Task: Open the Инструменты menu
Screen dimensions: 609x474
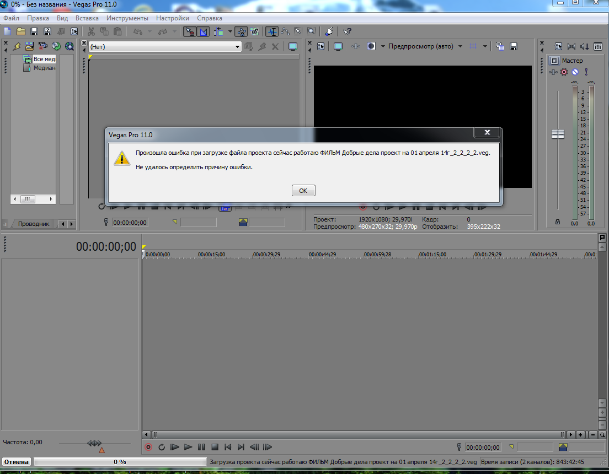Action: tap(127, 18)
